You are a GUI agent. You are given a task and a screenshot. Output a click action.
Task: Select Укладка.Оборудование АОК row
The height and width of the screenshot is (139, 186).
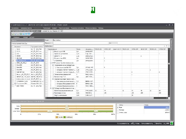click(x=107, y=84)
